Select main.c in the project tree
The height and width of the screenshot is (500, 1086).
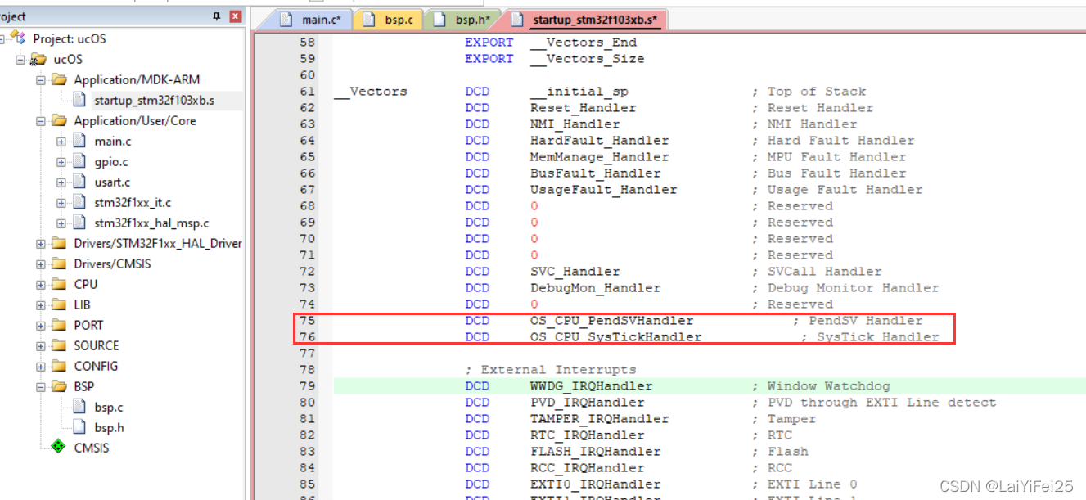coord(112,141)
